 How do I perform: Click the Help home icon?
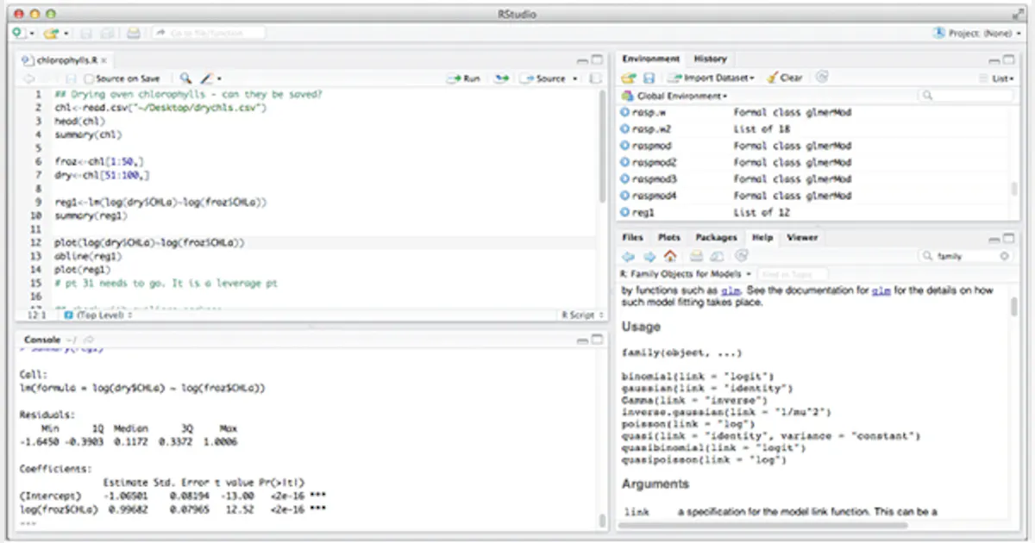click(x=670, y=256)
